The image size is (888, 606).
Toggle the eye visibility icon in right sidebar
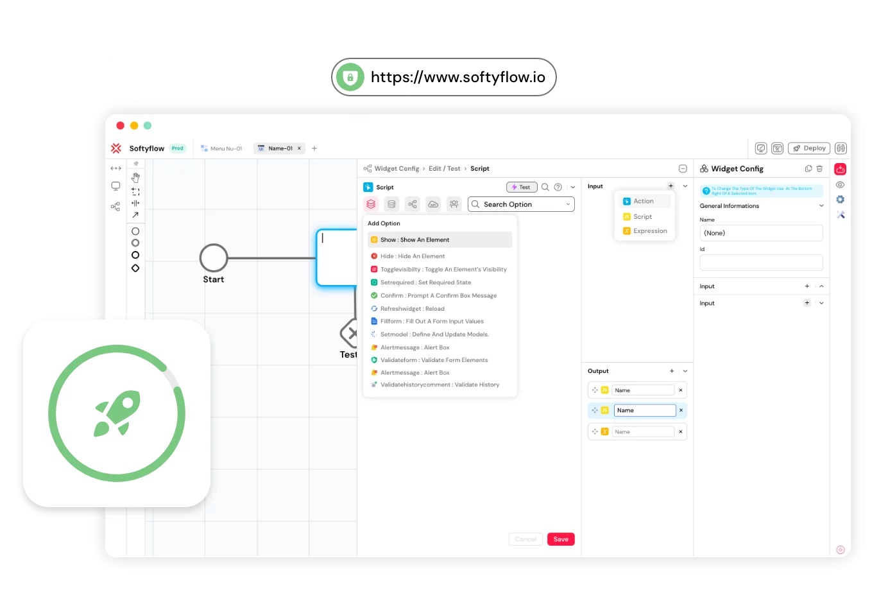coord(841,185)
